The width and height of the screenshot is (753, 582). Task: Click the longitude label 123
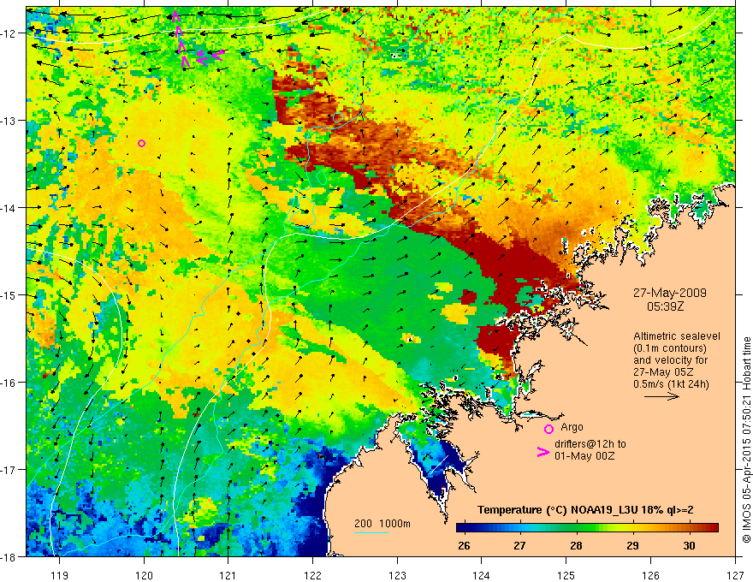point(397,575)
